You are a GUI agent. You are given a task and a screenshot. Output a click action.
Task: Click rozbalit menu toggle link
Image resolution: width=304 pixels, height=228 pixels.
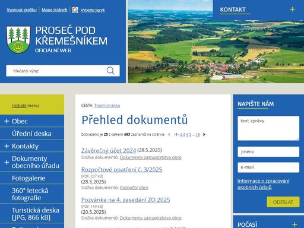click(x=19, y=106)
